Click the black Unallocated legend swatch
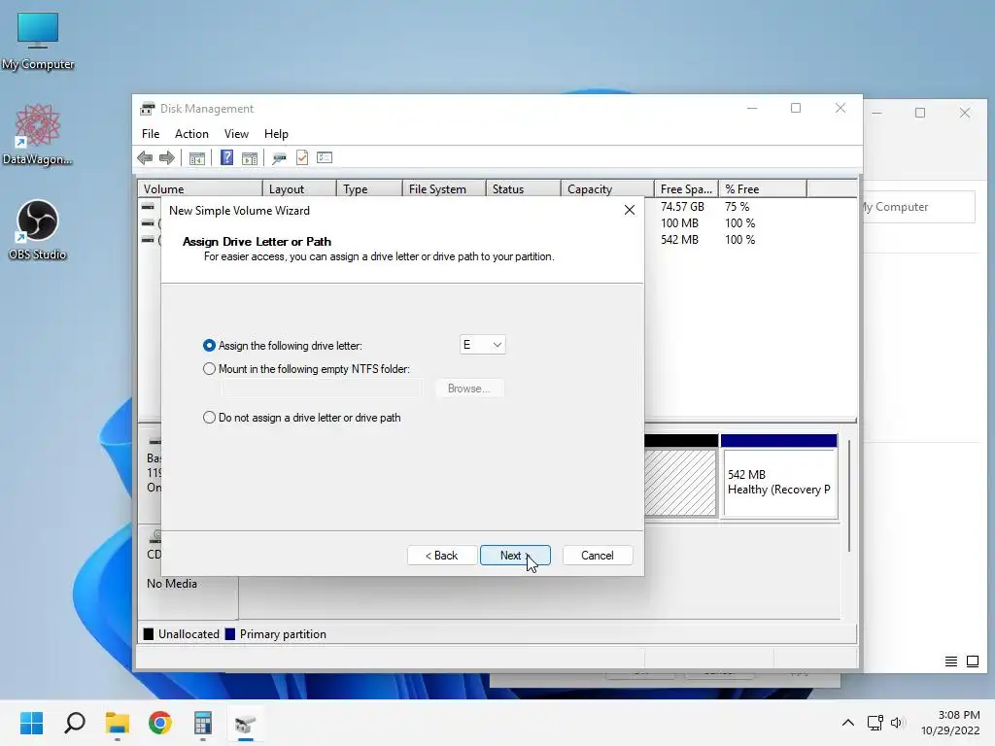 149,633
